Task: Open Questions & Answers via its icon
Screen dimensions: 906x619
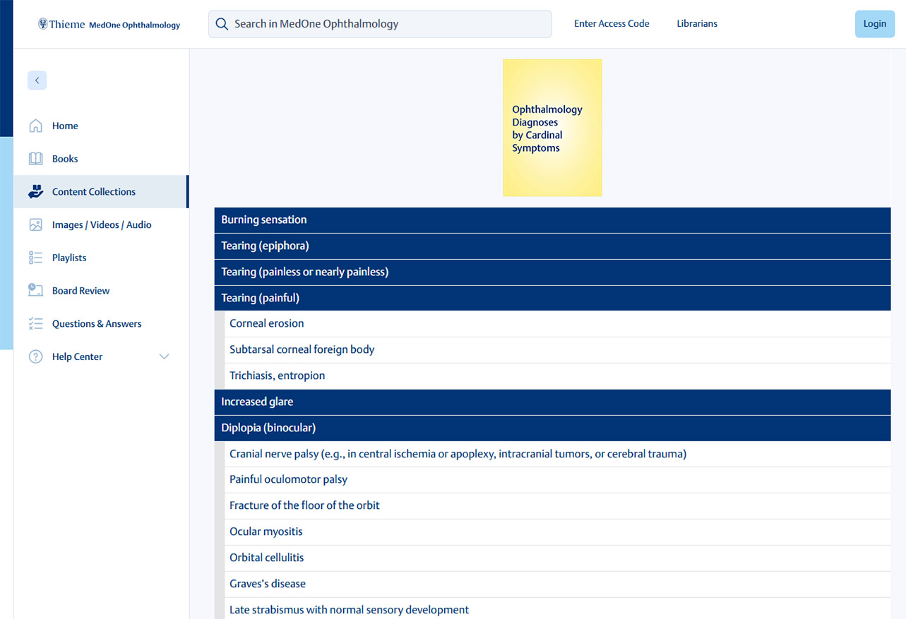Action: (35, 323)
